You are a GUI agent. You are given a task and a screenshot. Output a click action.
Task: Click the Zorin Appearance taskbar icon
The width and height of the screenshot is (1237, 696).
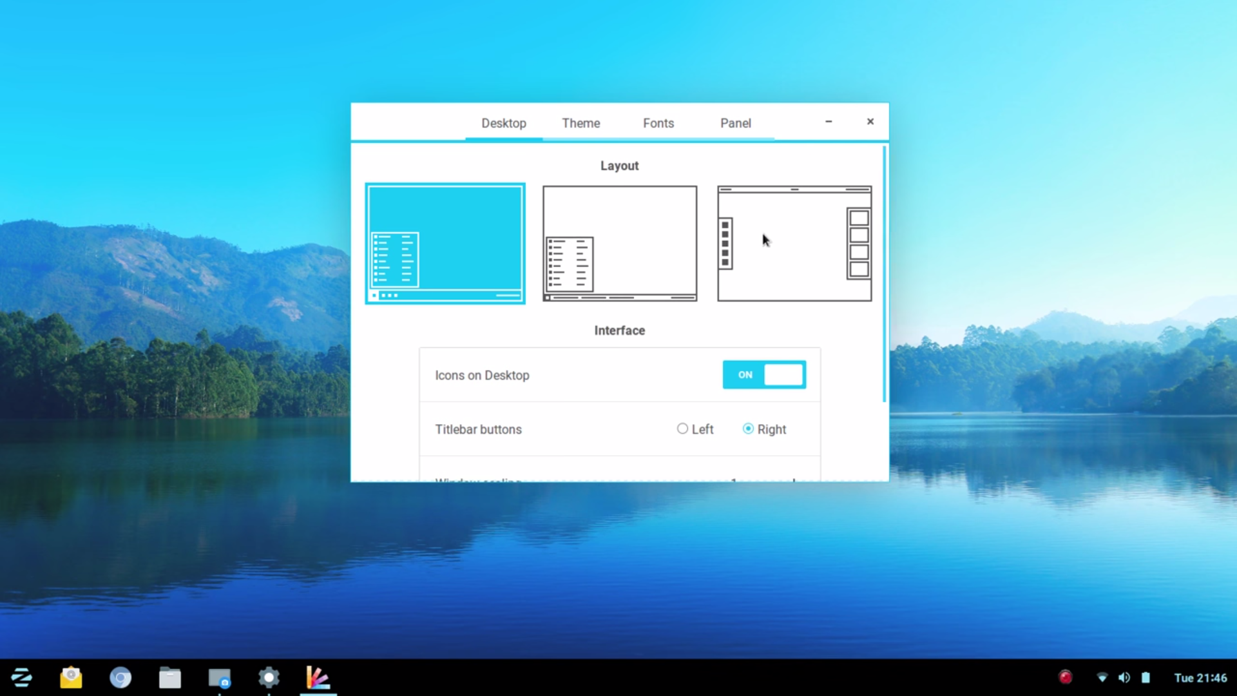click(x=318, y=677)
